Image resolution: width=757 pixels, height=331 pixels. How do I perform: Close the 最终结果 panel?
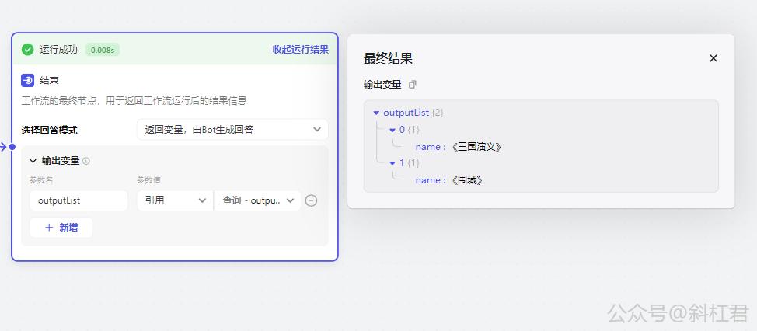[713, 58]
